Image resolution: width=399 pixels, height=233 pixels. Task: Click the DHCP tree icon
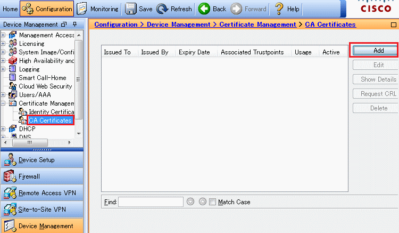13,128
